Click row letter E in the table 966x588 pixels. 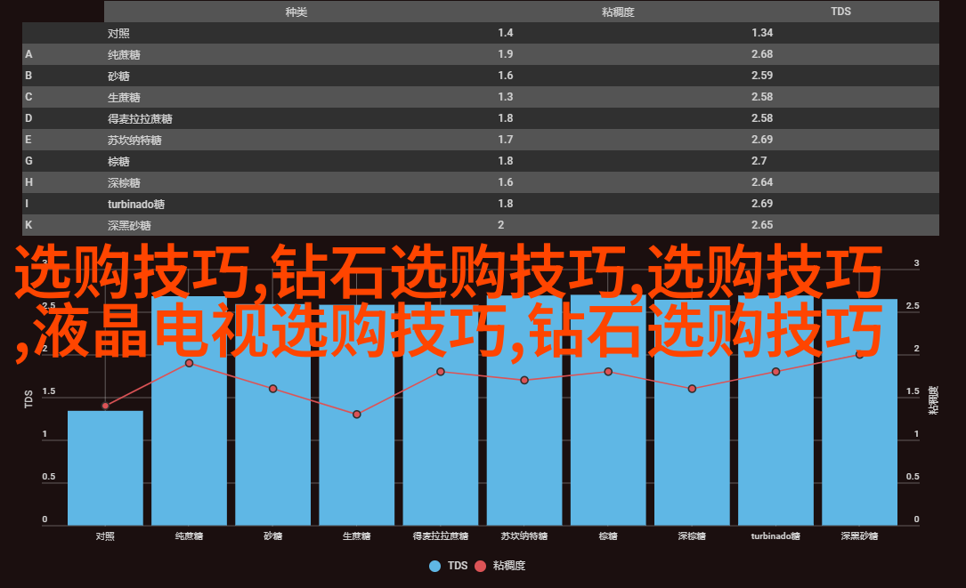(28, 140)
